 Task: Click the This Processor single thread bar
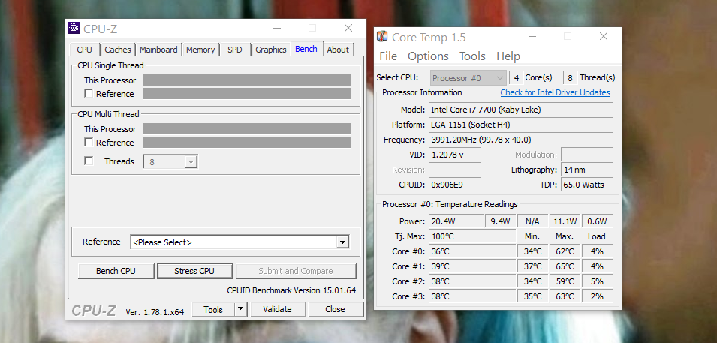246,80
